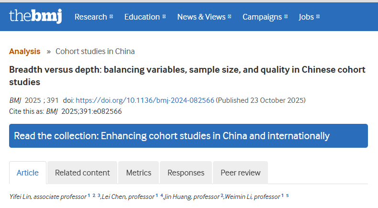This screenshot has height=208, width=378.
Task: Expand the News & Views menu arrow
Action: [x=230, y=17]
